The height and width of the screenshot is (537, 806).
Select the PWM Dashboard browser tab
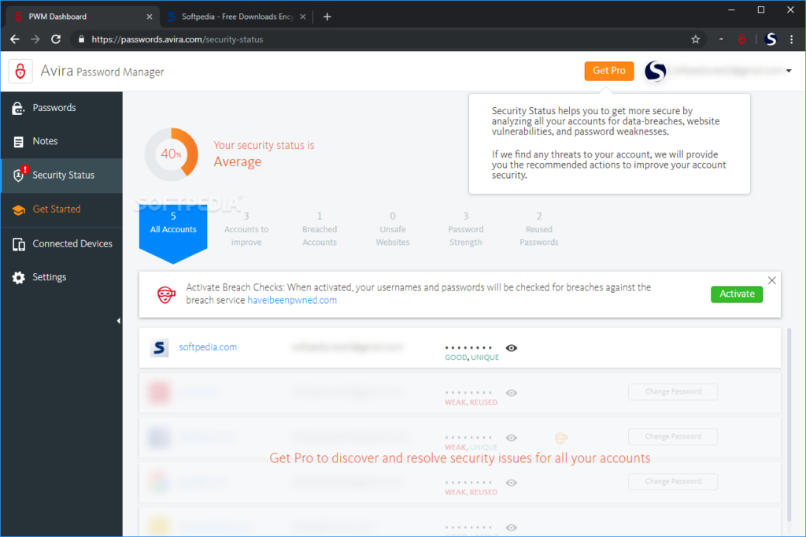pyautogui.click(x=82, y=17)
